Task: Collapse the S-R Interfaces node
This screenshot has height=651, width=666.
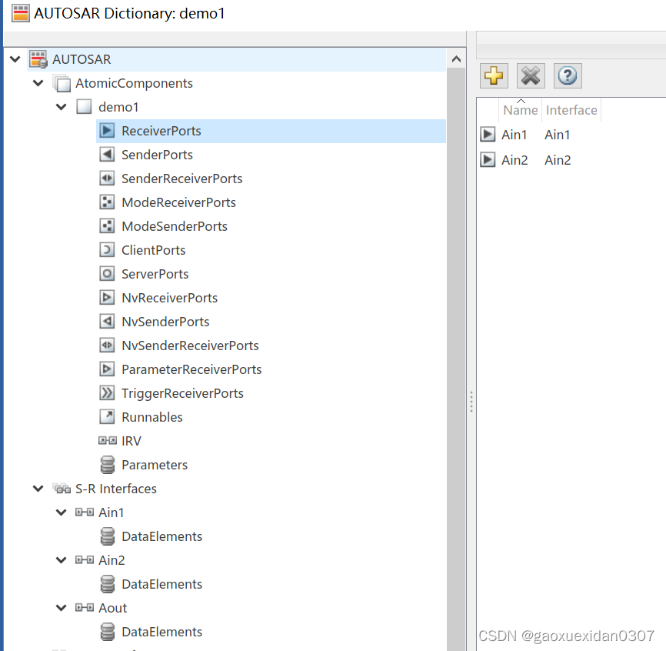Action: point(38,489)
